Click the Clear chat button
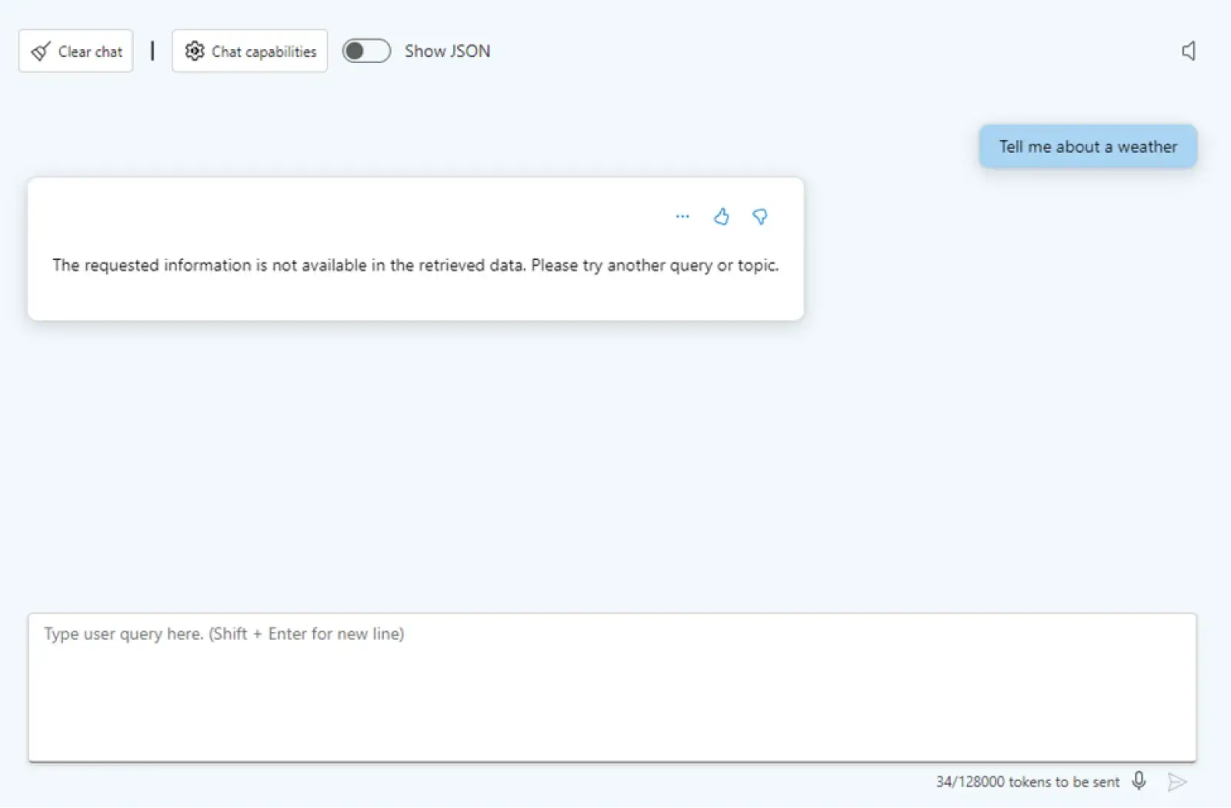Screen dimensions: 1231x808 (75, 52)
